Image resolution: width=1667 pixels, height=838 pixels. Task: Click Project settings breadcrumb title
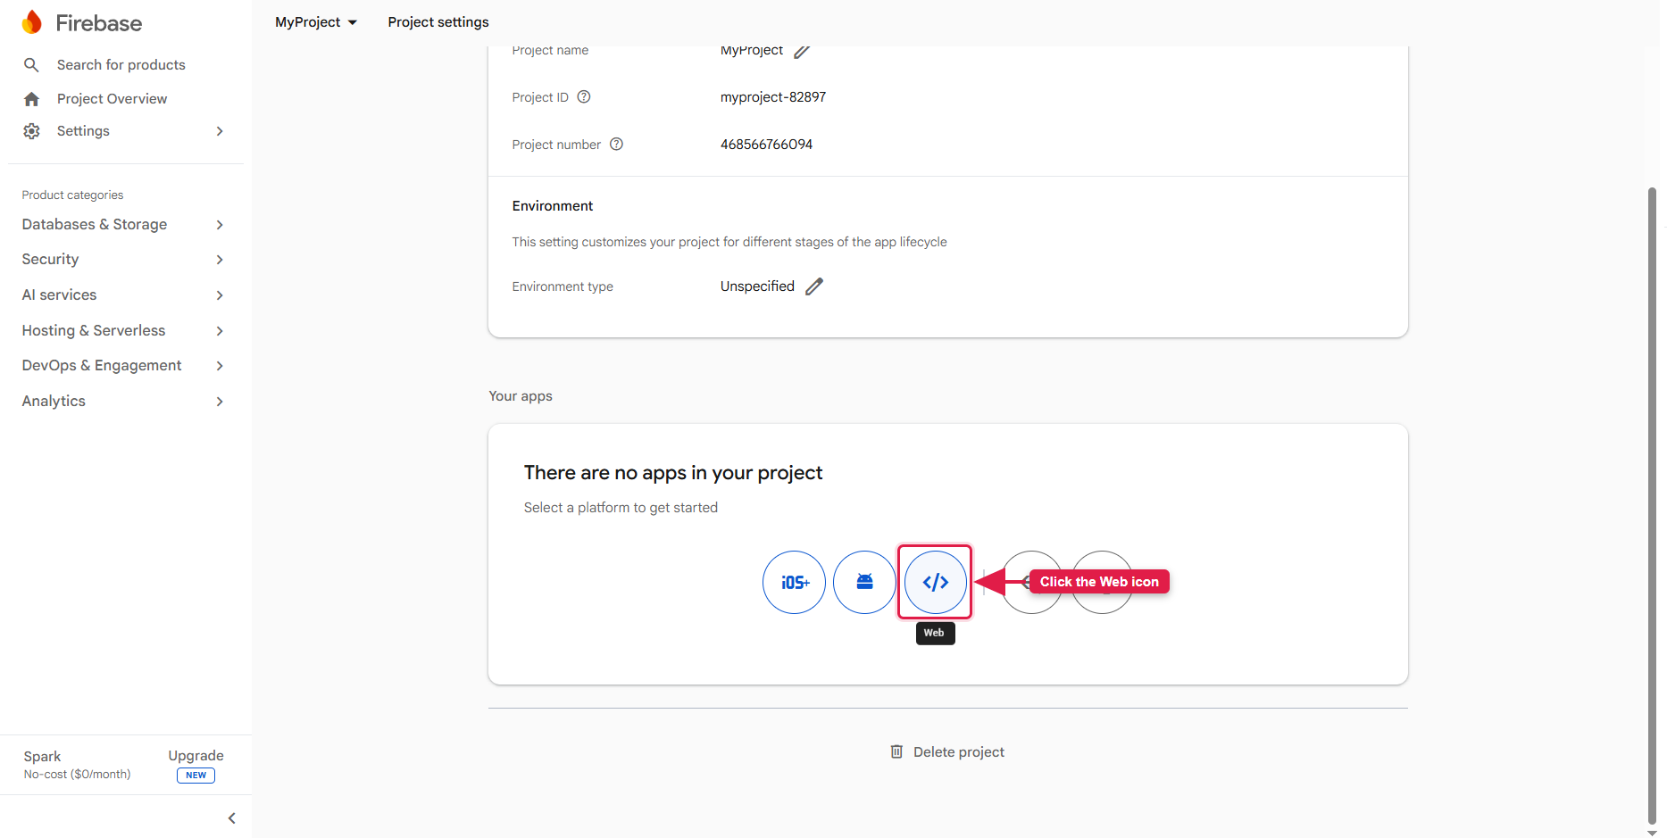(438, 22)
